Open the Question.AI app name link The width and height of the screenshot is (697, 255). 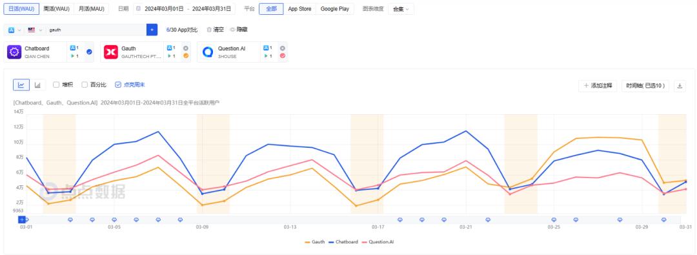tap(232, 48)
